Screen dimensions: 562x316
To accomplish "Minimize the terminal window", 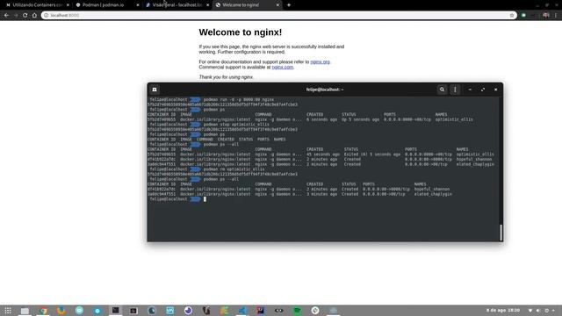I will (x=470, y=90).
